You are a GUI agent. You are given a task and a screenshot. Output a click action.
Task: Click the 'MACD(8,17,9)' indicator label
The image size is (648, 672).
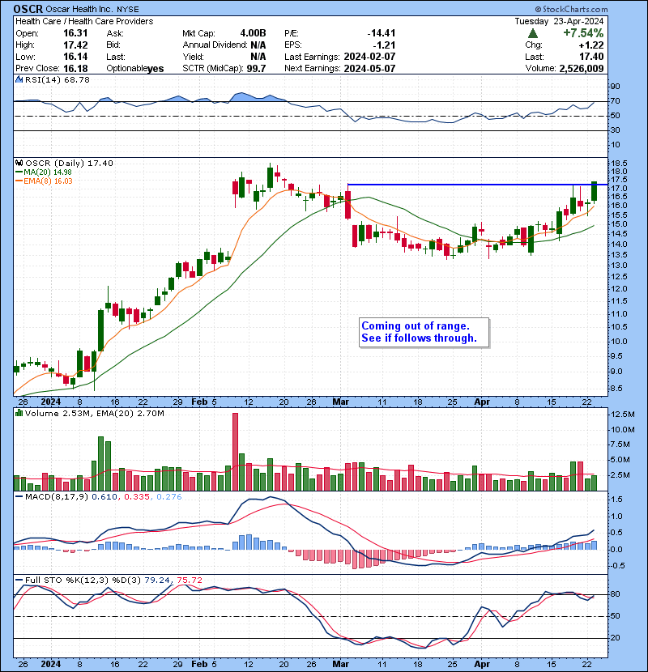[x=57, y=497]
